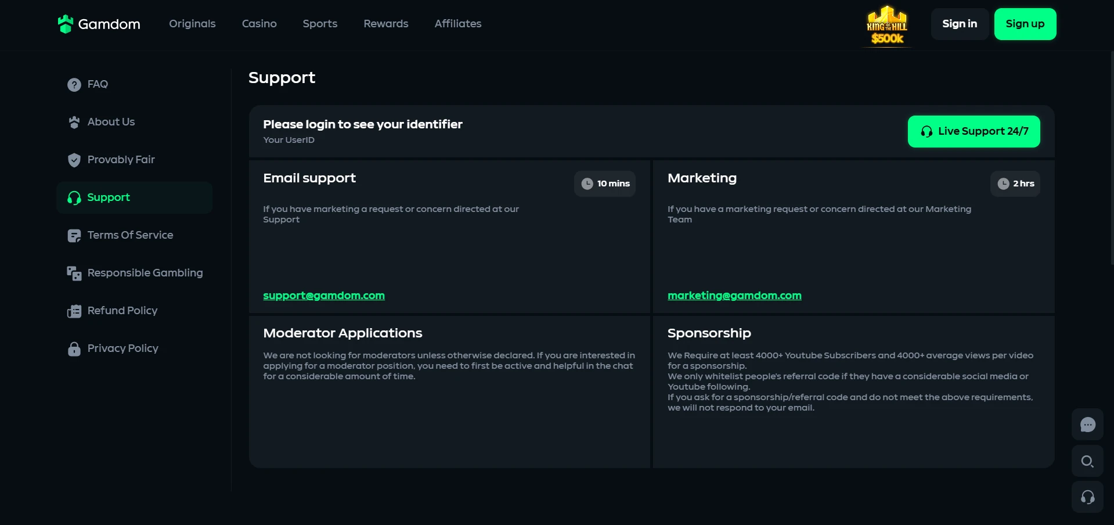Click the Support headset icon in the sidebar
The width and height of the screenshot is (1114, 525).
click(x=74, y=198)
